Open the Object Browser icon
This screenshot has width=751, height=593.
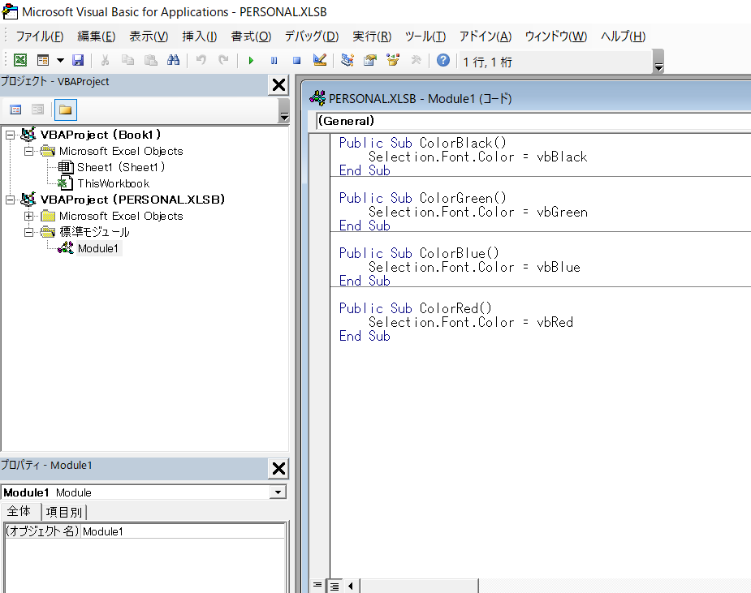(393, 61)
